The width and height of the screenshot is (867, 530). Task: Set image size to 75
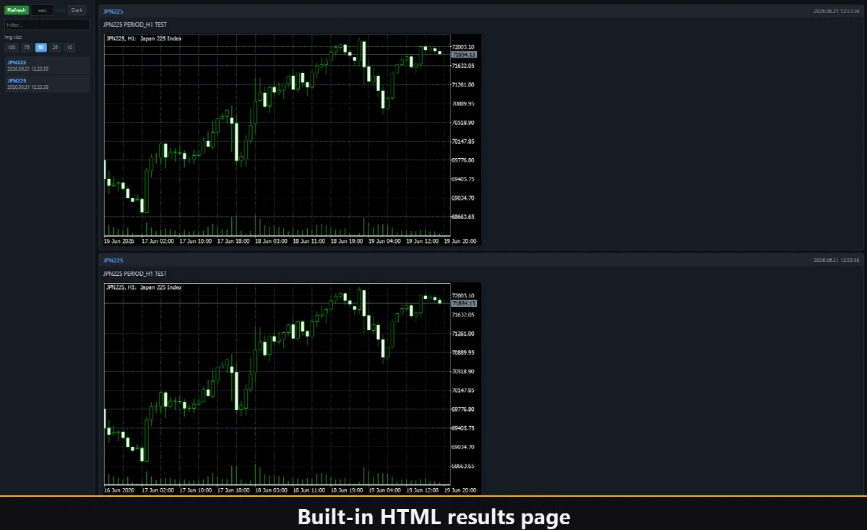point(26,48)
